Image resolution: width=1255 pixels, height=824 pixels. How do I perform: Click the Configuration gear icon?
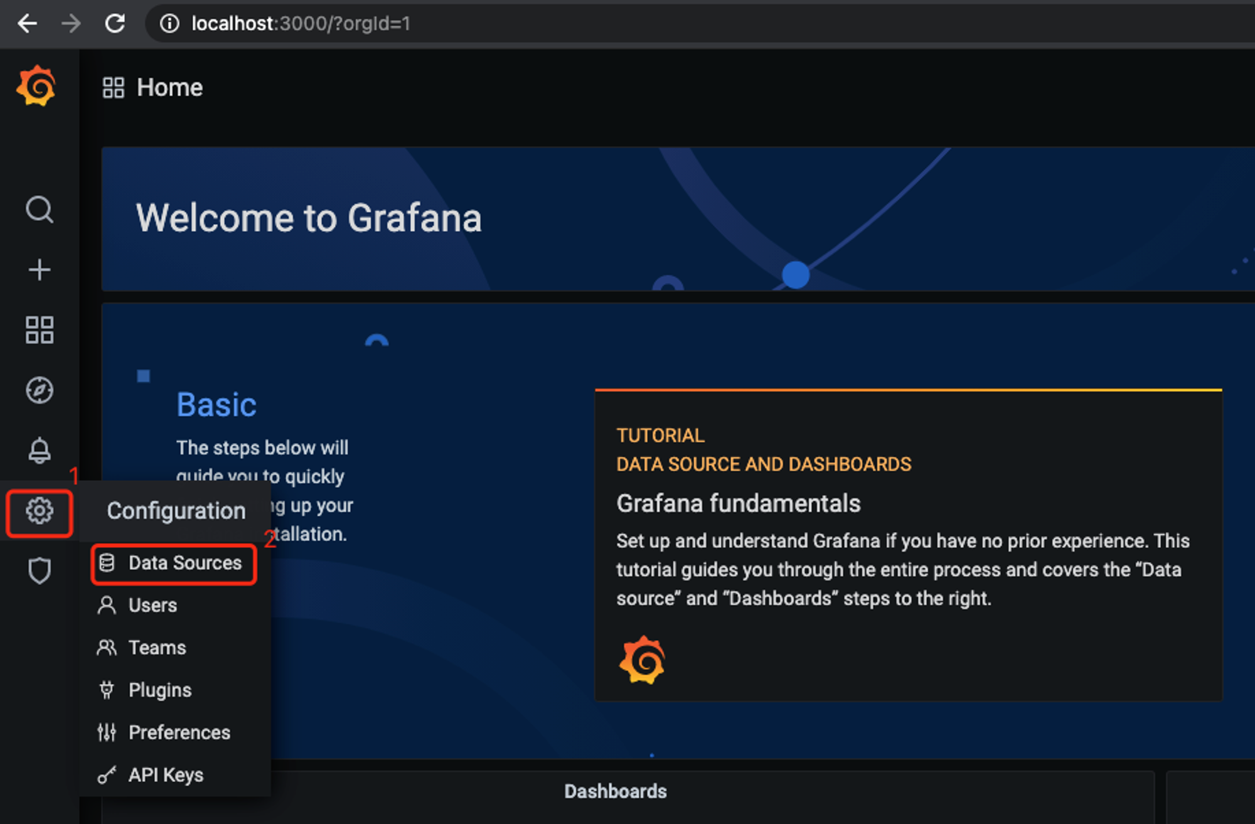pyautogui.click(x=39, y=511)
